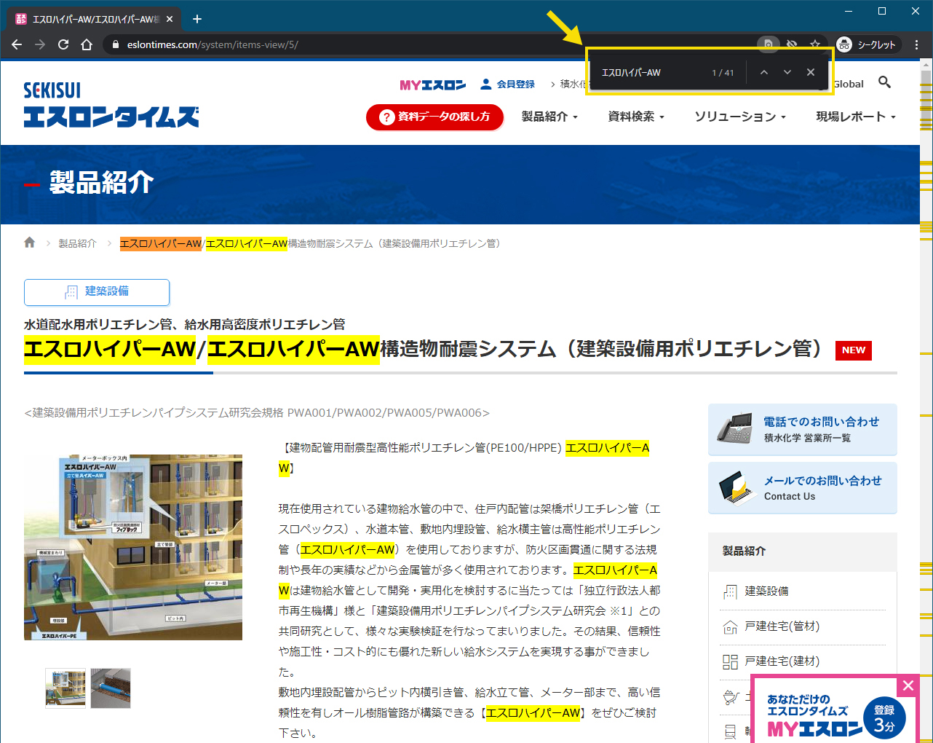Go forward one page in browser
Viewport: 933px width, 743px height.
point(40,44)
